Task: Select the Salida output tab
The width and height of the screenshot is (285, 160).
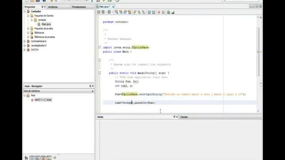Action: [100, 117]
